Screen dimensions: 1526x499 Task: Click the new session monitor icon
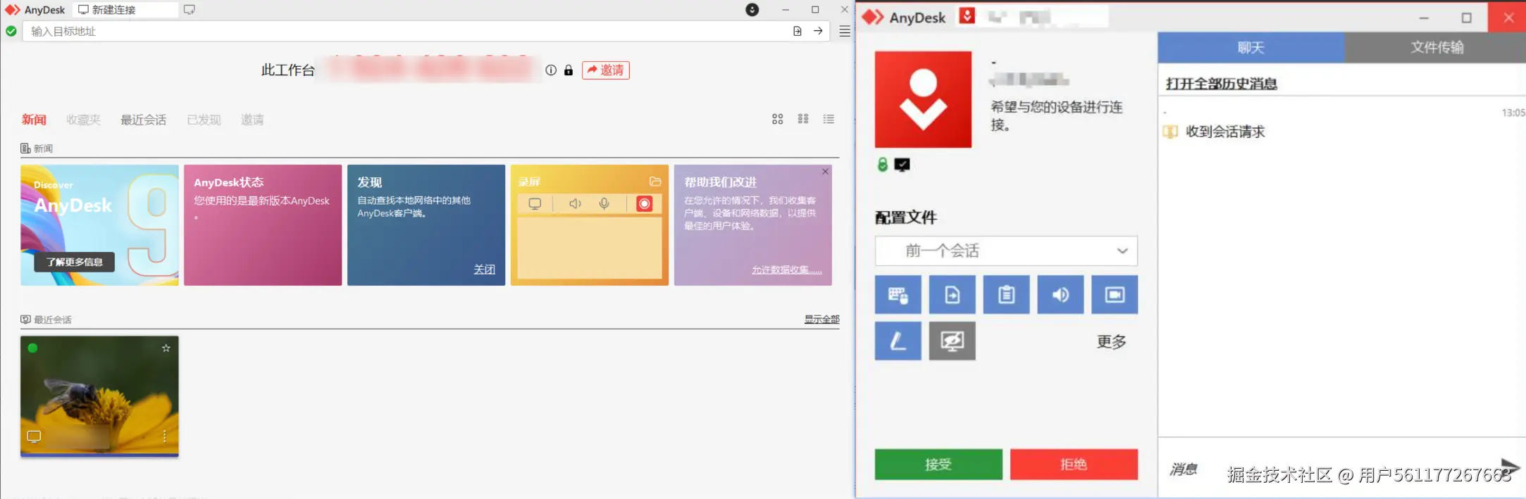click(189, 10)
